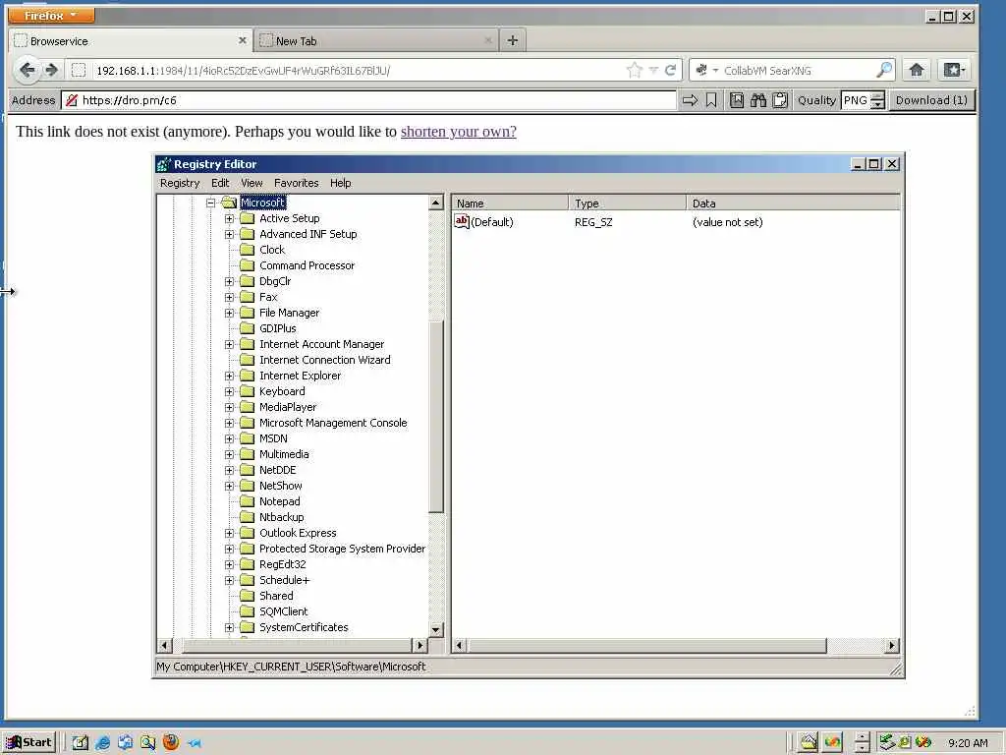Open the View menu in Registry Editor
Viewport: 1006px width, 755px height.
point(251,183)
